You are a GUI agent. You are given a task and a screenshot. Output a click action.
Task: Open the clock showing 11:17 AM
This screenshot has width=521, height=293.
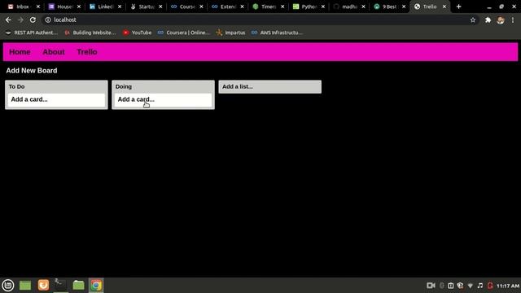pos(508,286)
